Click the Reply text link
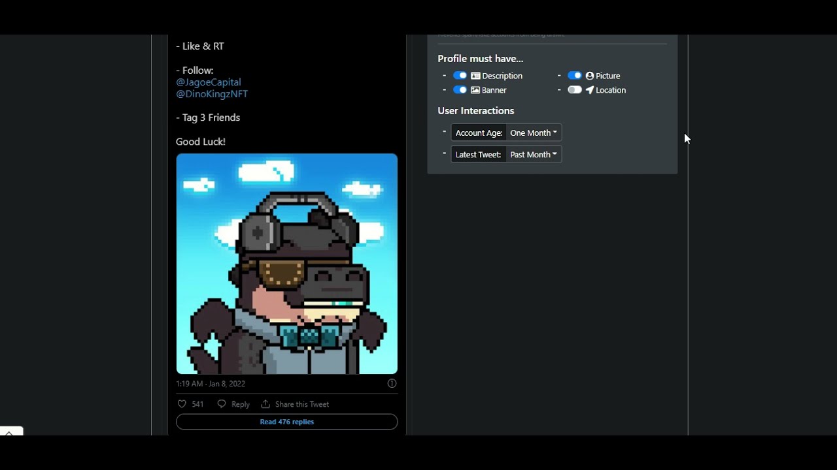Viewport: 837px width, 470px height. (x=241, y=404)
